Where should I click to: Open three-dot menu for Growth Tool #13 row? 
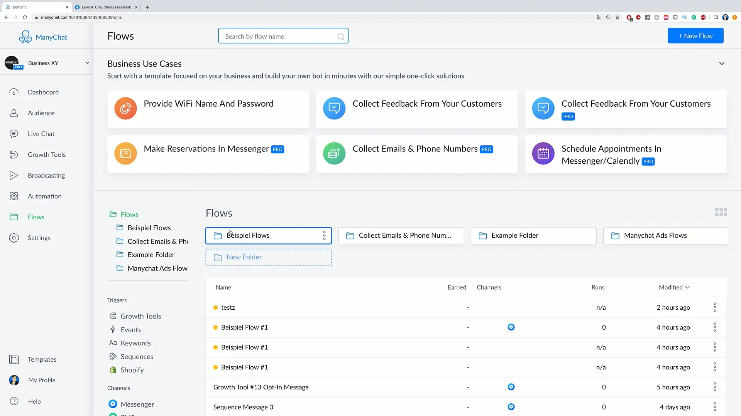(715, 387)
